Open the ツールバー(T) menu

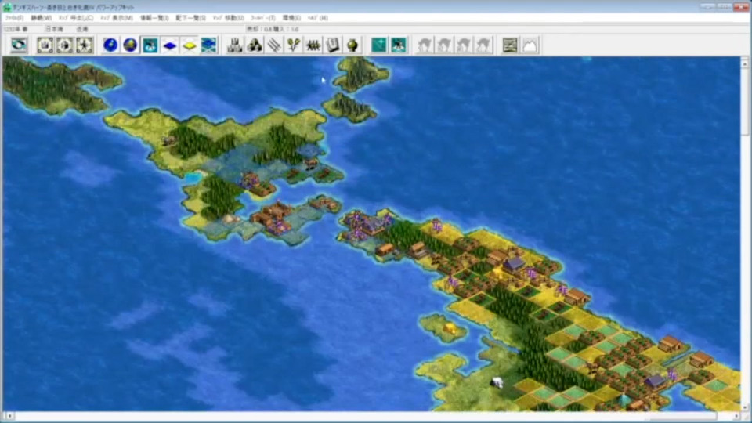coord(263,18)
